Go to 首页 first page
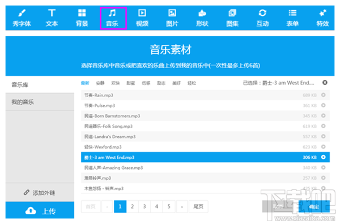340x224 pixels. coord(91,206)
